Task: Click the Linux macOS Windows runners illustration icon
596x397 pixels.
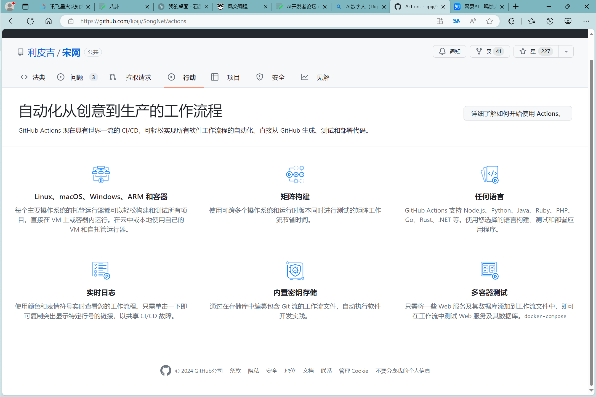Action: point(101,174)
